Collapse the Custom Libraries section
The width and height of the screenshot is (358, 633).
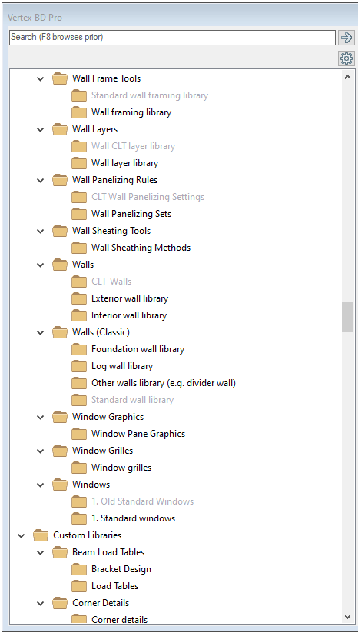pyautogui.click(x=22, y=536)
